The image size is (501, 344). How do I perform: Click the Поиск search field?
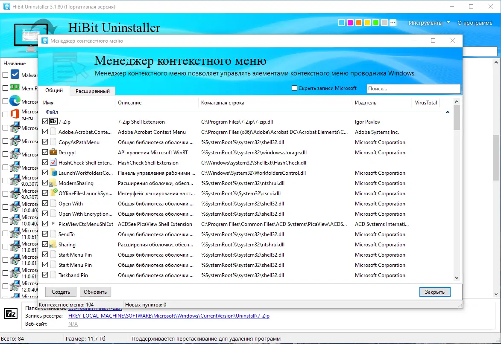413,89
